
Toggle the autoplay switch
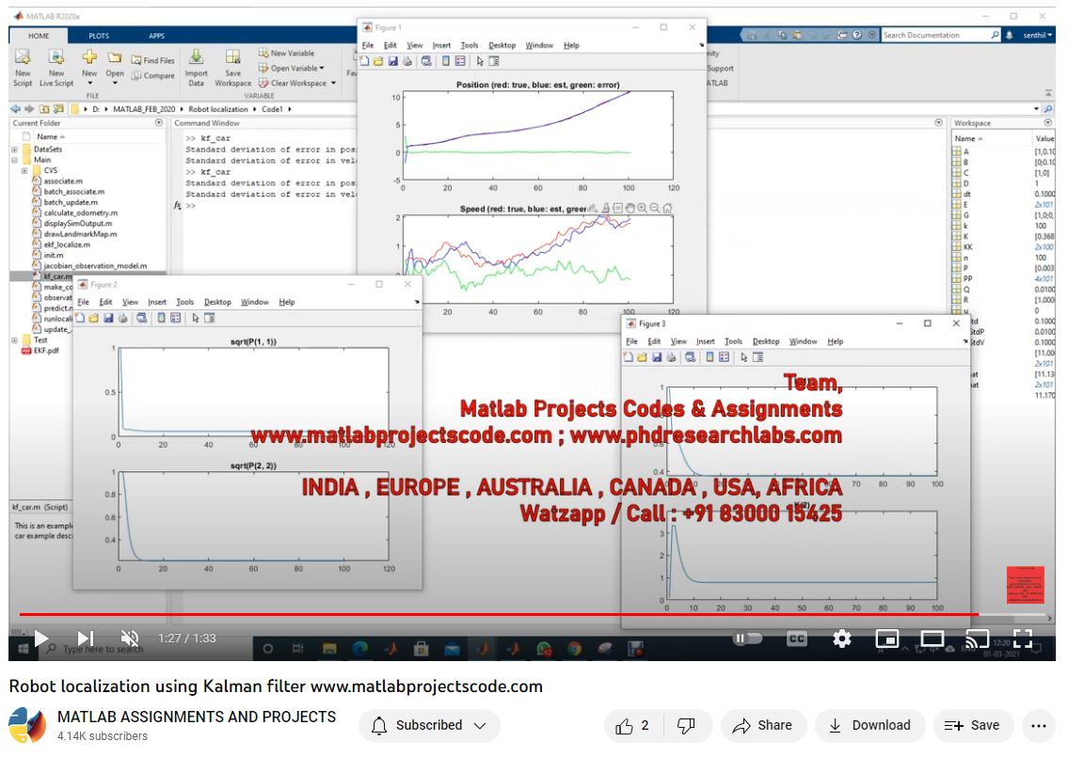click(747, 639)
